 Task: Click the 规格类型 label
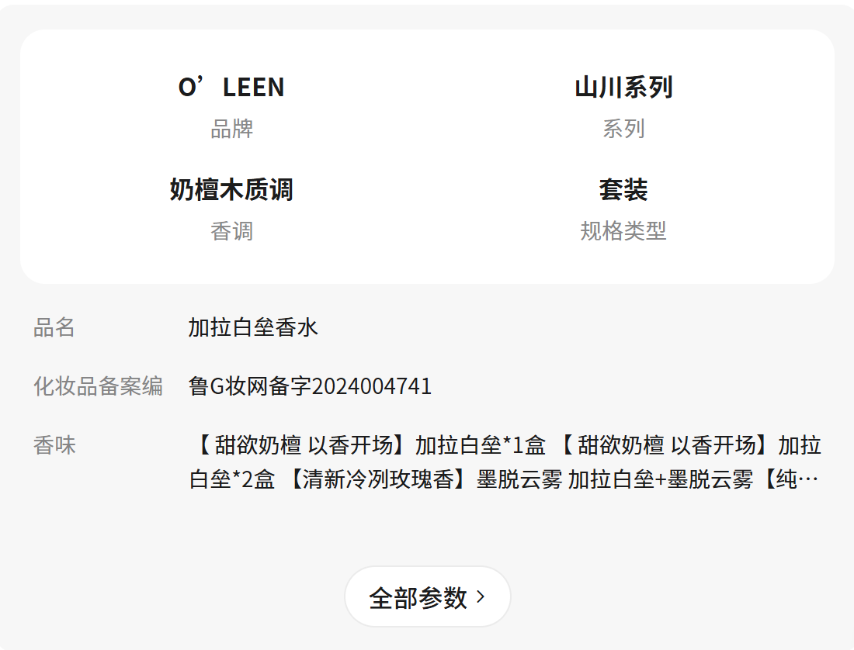623,231
